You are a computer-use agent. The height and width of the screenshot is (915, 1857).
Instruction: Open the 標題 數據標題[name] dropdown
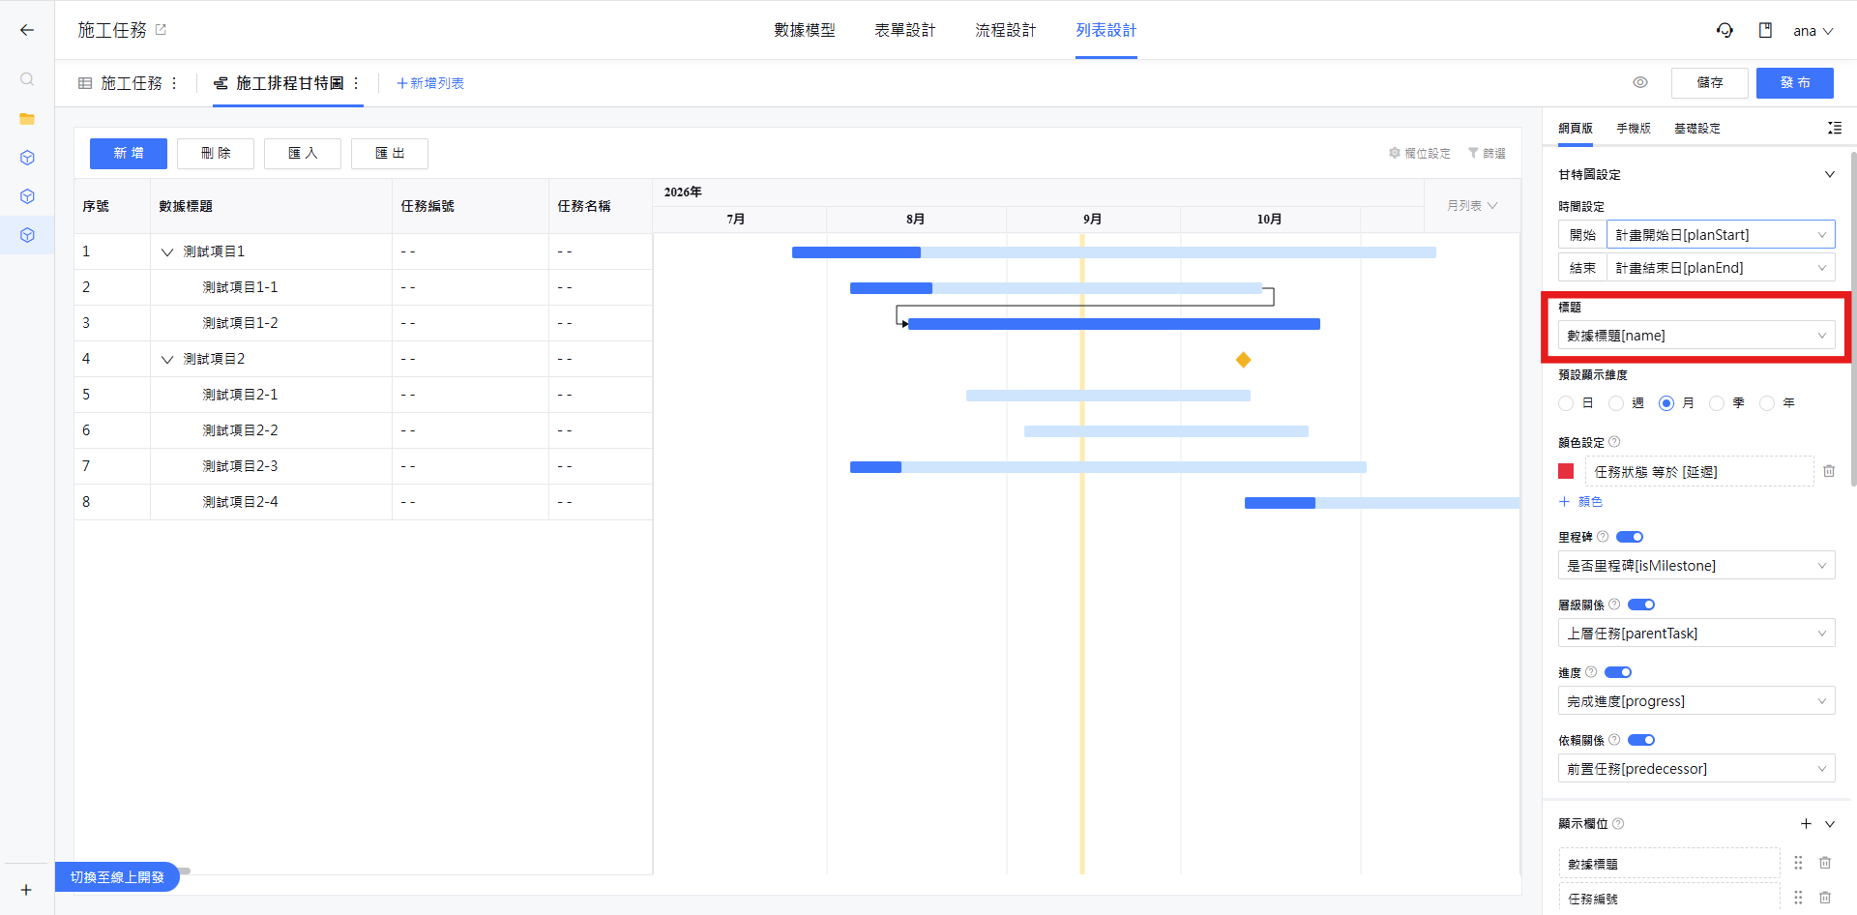click(1696, 336)
